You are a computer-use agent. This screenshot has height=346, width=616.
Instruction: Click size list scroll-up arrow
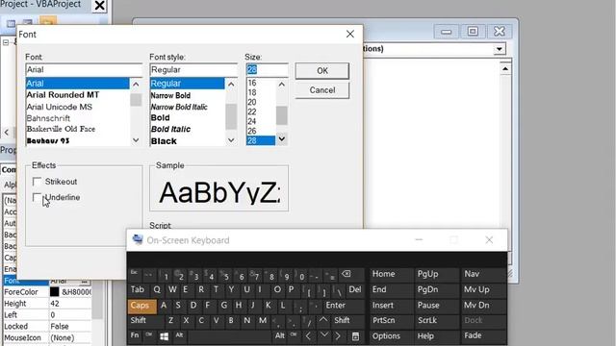[x=282, y=84]
